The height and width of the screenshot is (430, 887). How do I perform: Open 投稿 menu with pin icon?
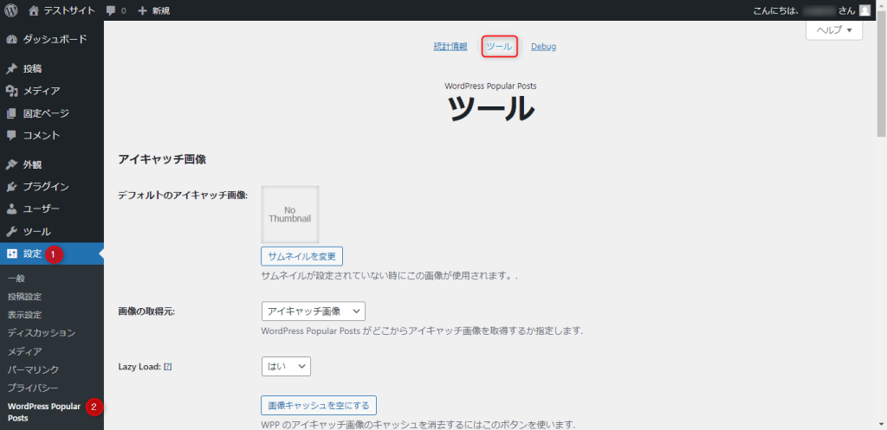[x=32, y=68]
